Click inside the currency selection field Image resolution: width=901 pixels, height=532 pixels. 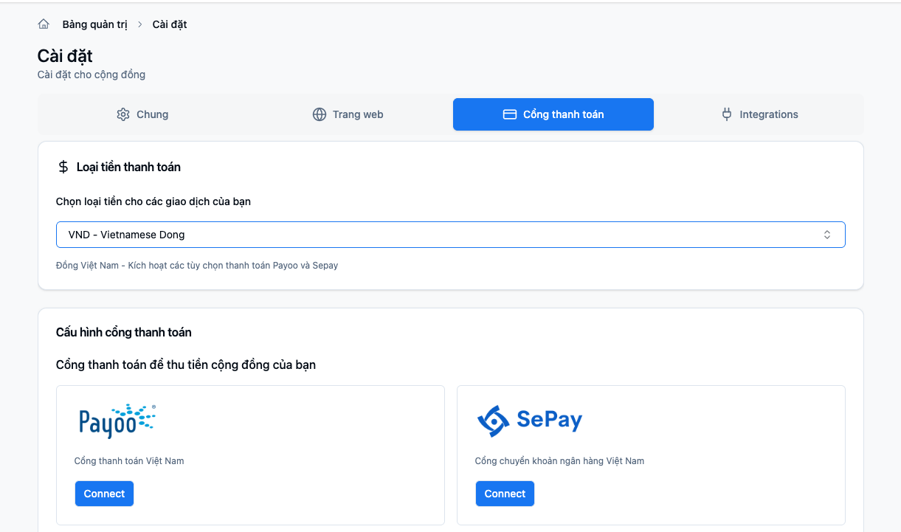point(369,234)
